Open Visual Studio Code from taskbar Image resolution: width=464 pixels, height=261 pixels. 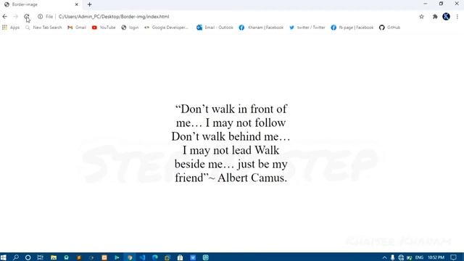(x=142, y=257)
